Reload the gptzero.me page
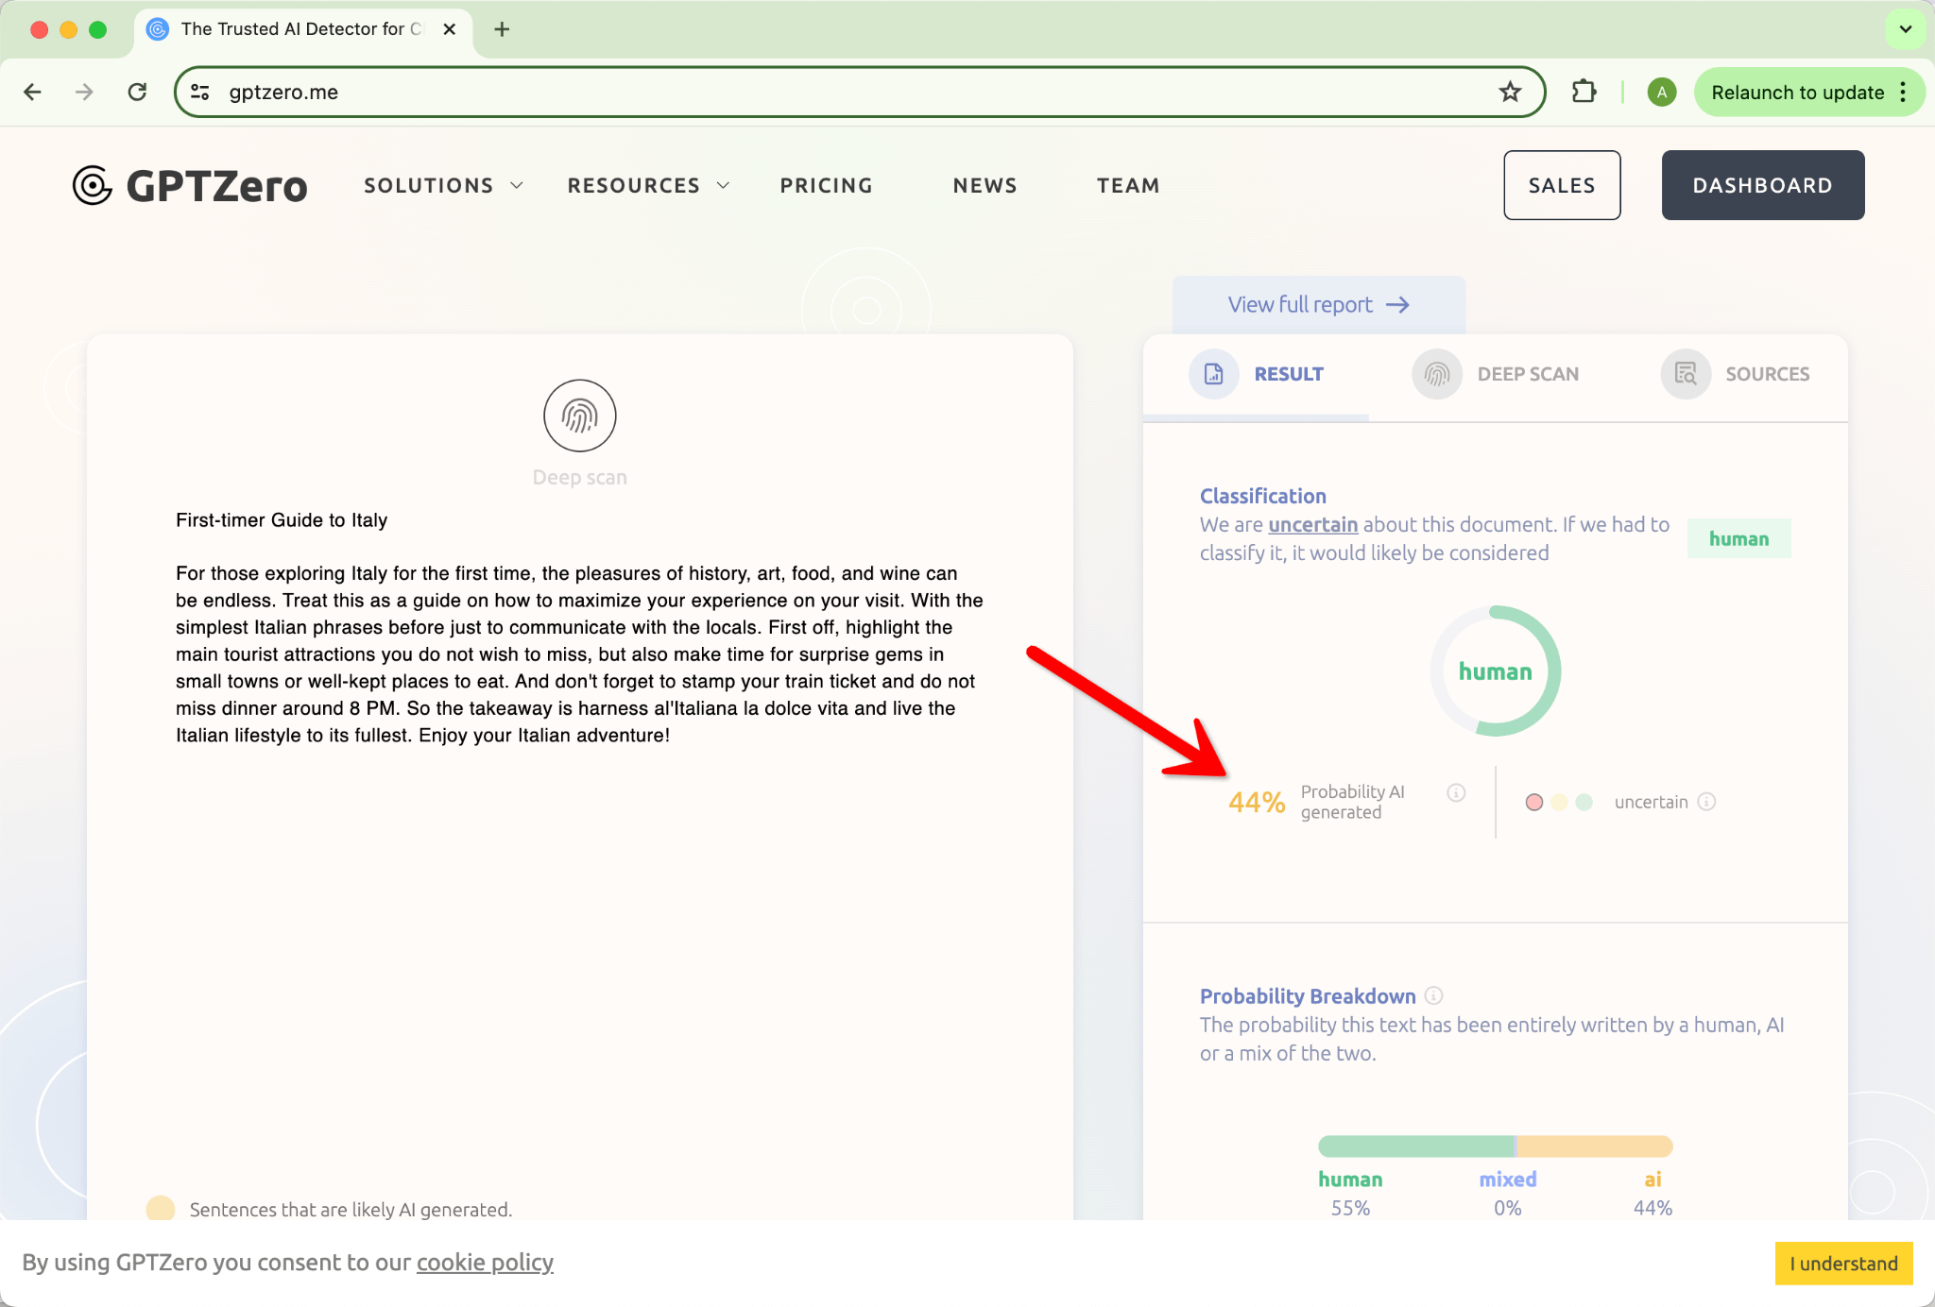The height and width of the screenshot is (1307, 1935). click(x=138, y=92)
